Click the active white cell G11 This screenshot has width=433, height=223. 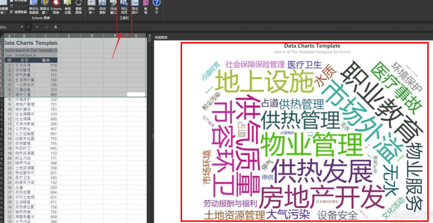click(x=136, y=94)
